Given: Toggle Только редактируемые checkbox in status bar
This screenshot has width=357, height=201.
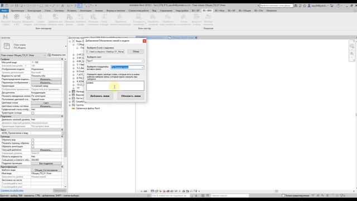Looking at the screenshot, I should click(283, 195).
